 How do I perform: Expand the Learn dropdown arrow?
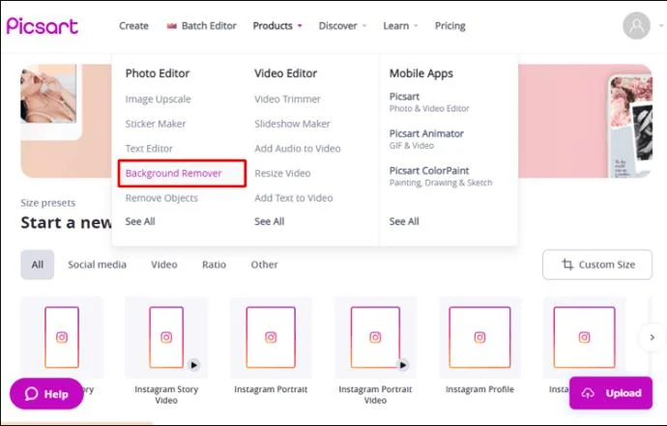(416, 26)
